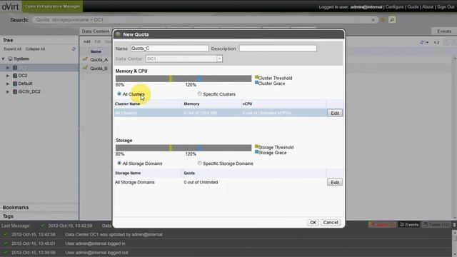The height and width of the screenshot is (257, 457).
Task: Click the Quota_B row icon
Action: [x=85, y=68]
